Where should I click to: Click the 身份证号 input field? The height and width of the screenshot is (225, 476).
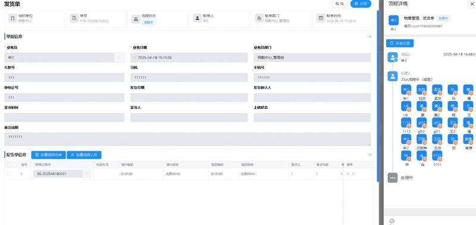(x=64, y=98)
